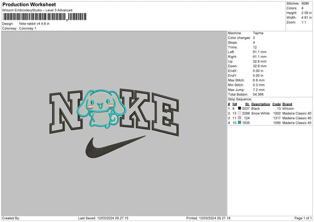Click the EndX label
This screenshot has height=222, width=314.
point(232,71)
